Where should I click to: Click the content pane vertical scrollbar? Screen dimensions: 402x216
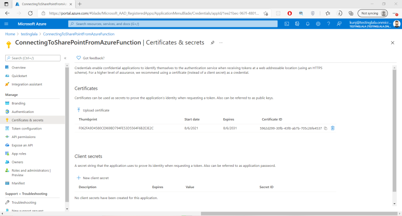[x=394, y=130]
